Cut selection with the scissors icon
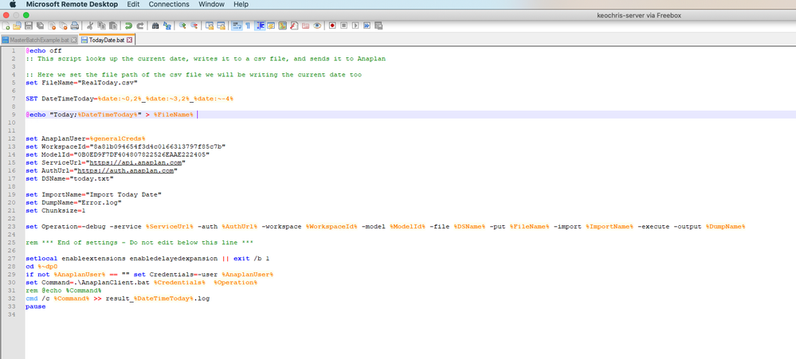Viewport: 796px width, 359px height. click(x=89, y=25)
